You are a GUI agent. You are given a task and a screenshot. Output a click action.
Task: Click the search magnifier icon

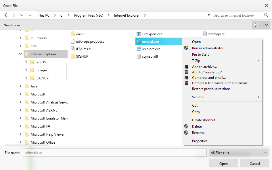266,15
